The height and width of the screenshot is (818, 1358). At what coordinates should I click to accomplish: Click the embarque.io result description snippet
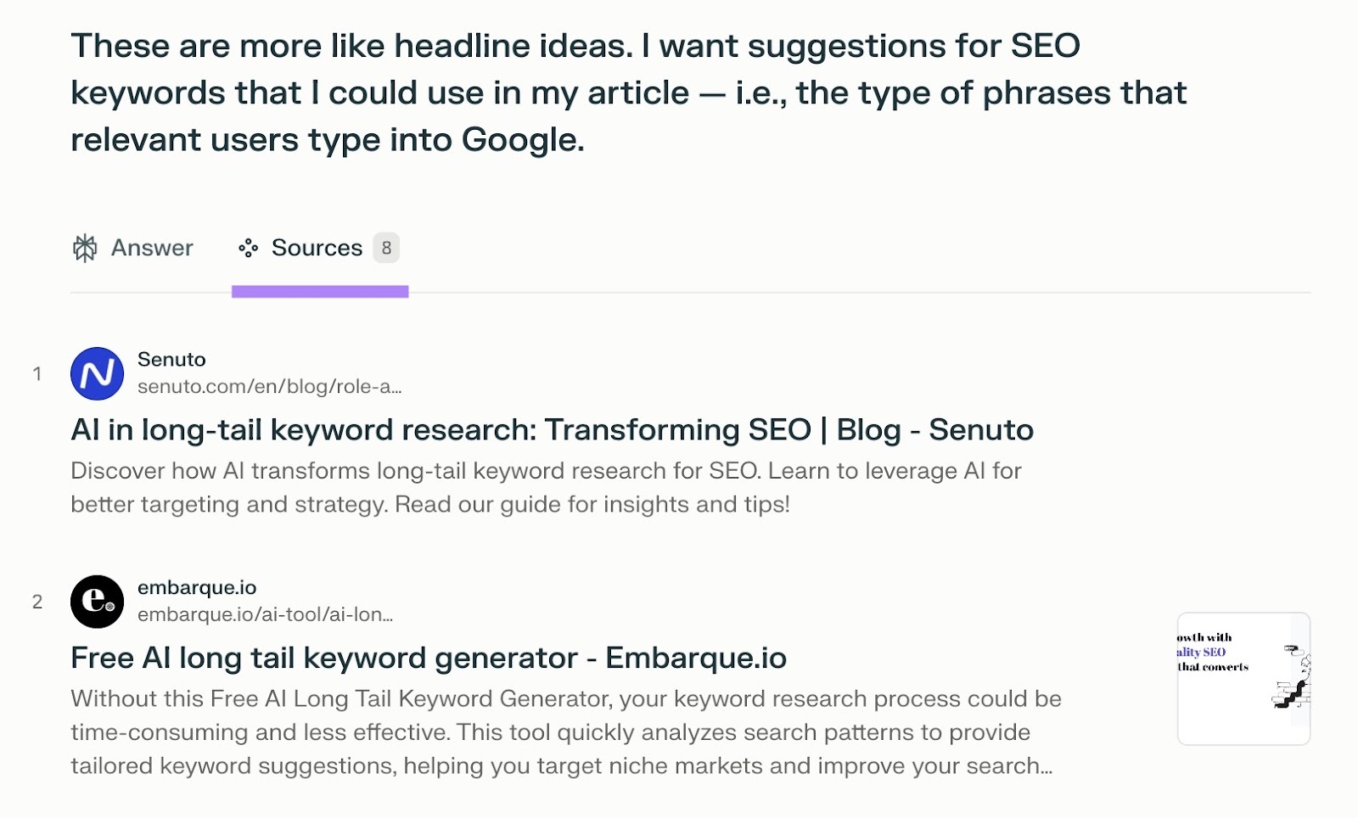(565, 732)
